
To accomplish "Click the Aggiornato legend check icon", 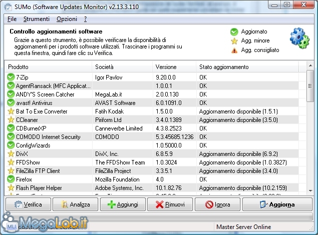I will coord(234,32).
